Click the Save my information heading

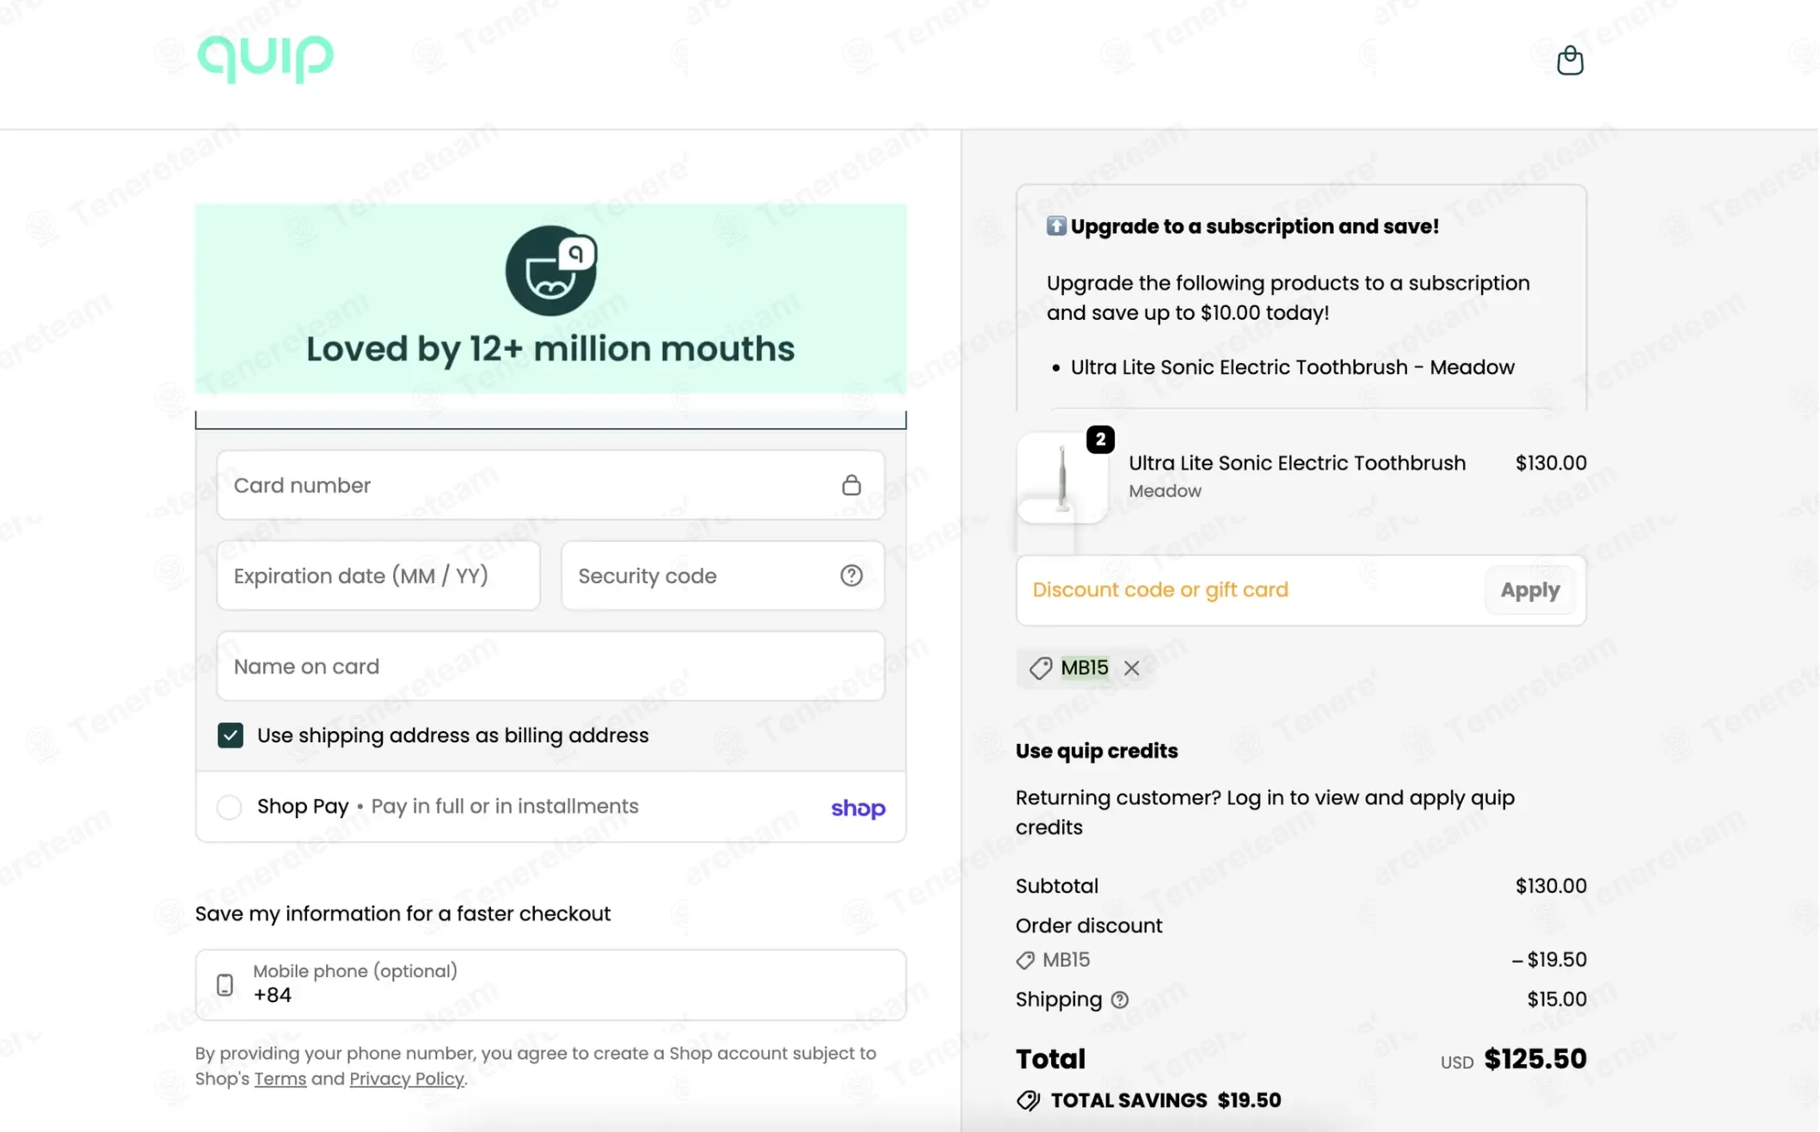tap(403, 914)
